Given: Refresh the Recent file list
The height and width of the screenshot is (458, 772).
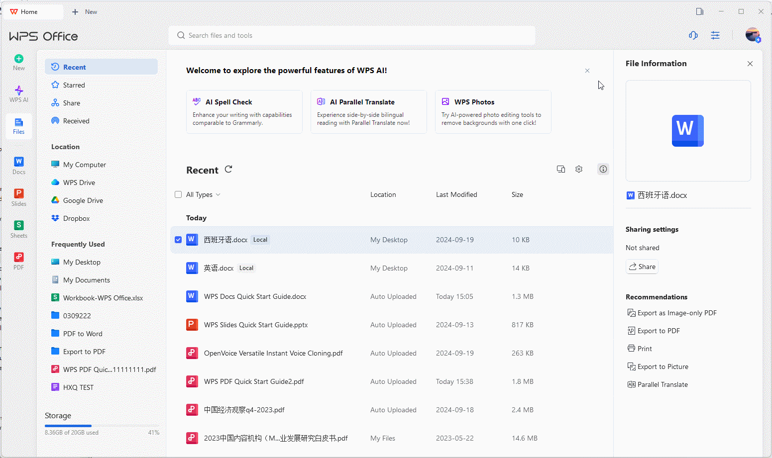Looking at the screenshot, I should point(228,170).
